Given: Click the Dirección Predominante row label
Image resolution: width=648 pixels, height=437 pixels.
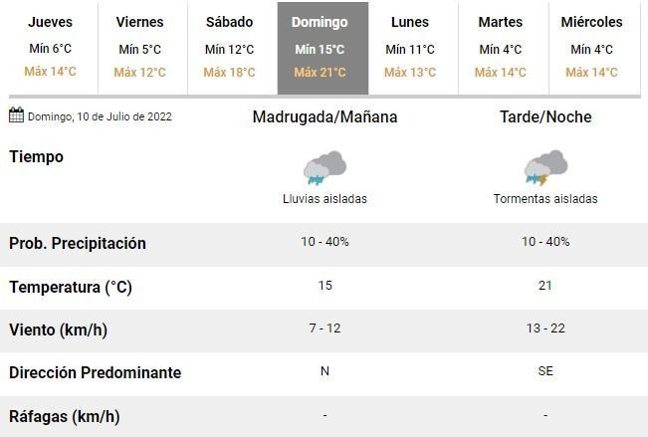Looking at the screenshot, I should coord(95,373).
